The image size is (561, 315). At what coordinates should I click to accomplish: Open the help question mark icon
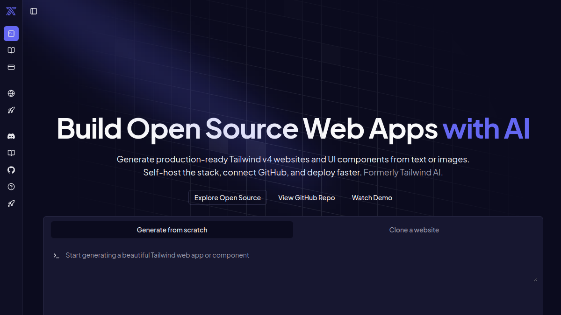pyautogui.click(x=11, y=187)
